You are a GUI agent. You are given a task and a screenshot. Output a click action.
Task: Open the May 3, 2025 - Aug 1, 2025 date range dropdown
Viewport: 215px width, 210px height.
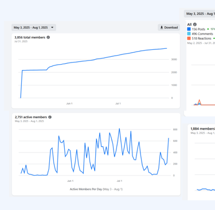click(34, 28)
